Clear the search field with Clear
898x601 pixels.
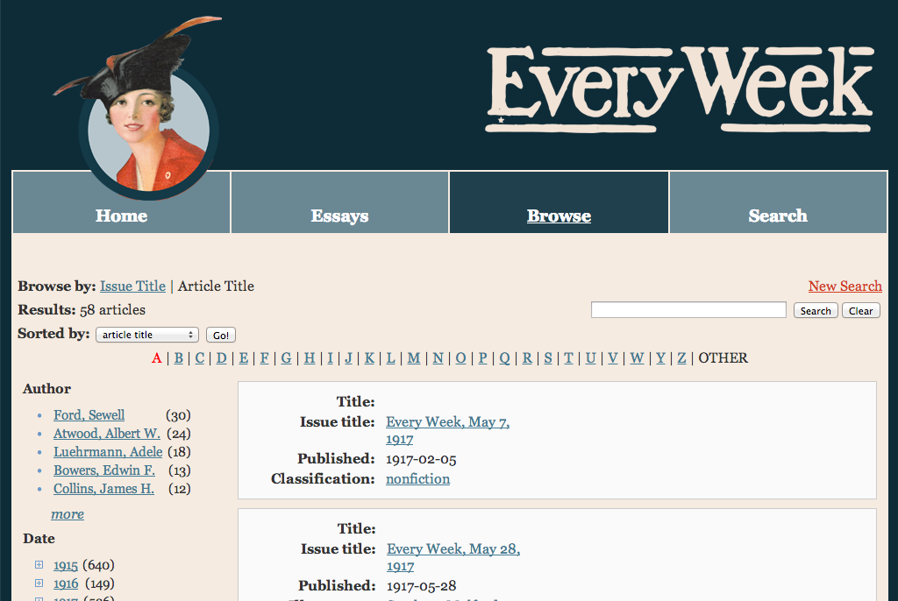point(861,311)
